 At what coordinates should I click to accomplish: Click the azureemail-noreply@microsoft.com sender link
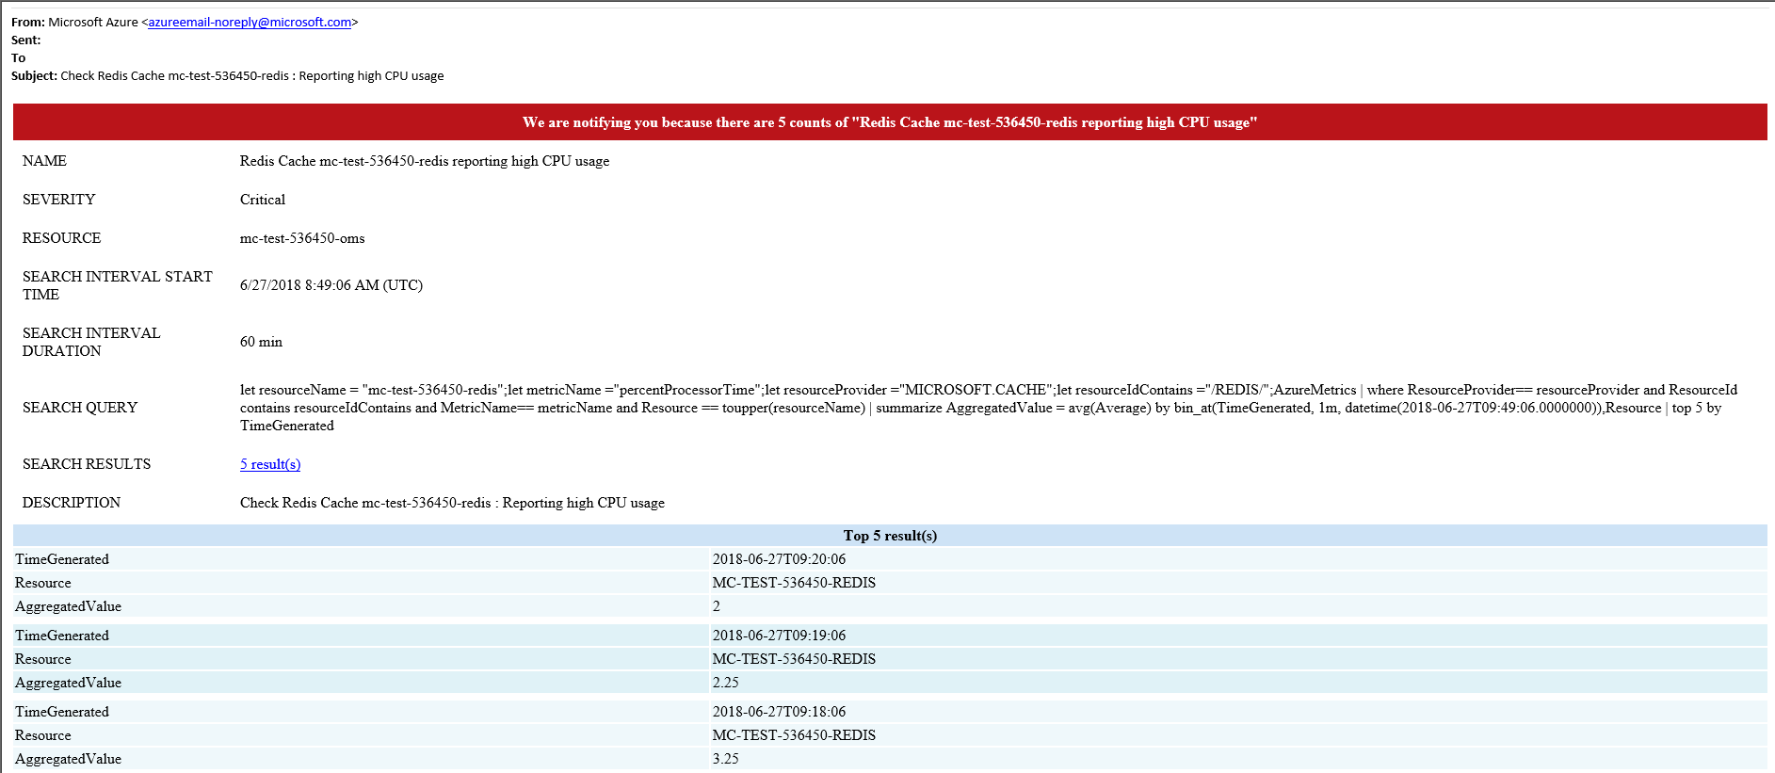pos(250,23)
